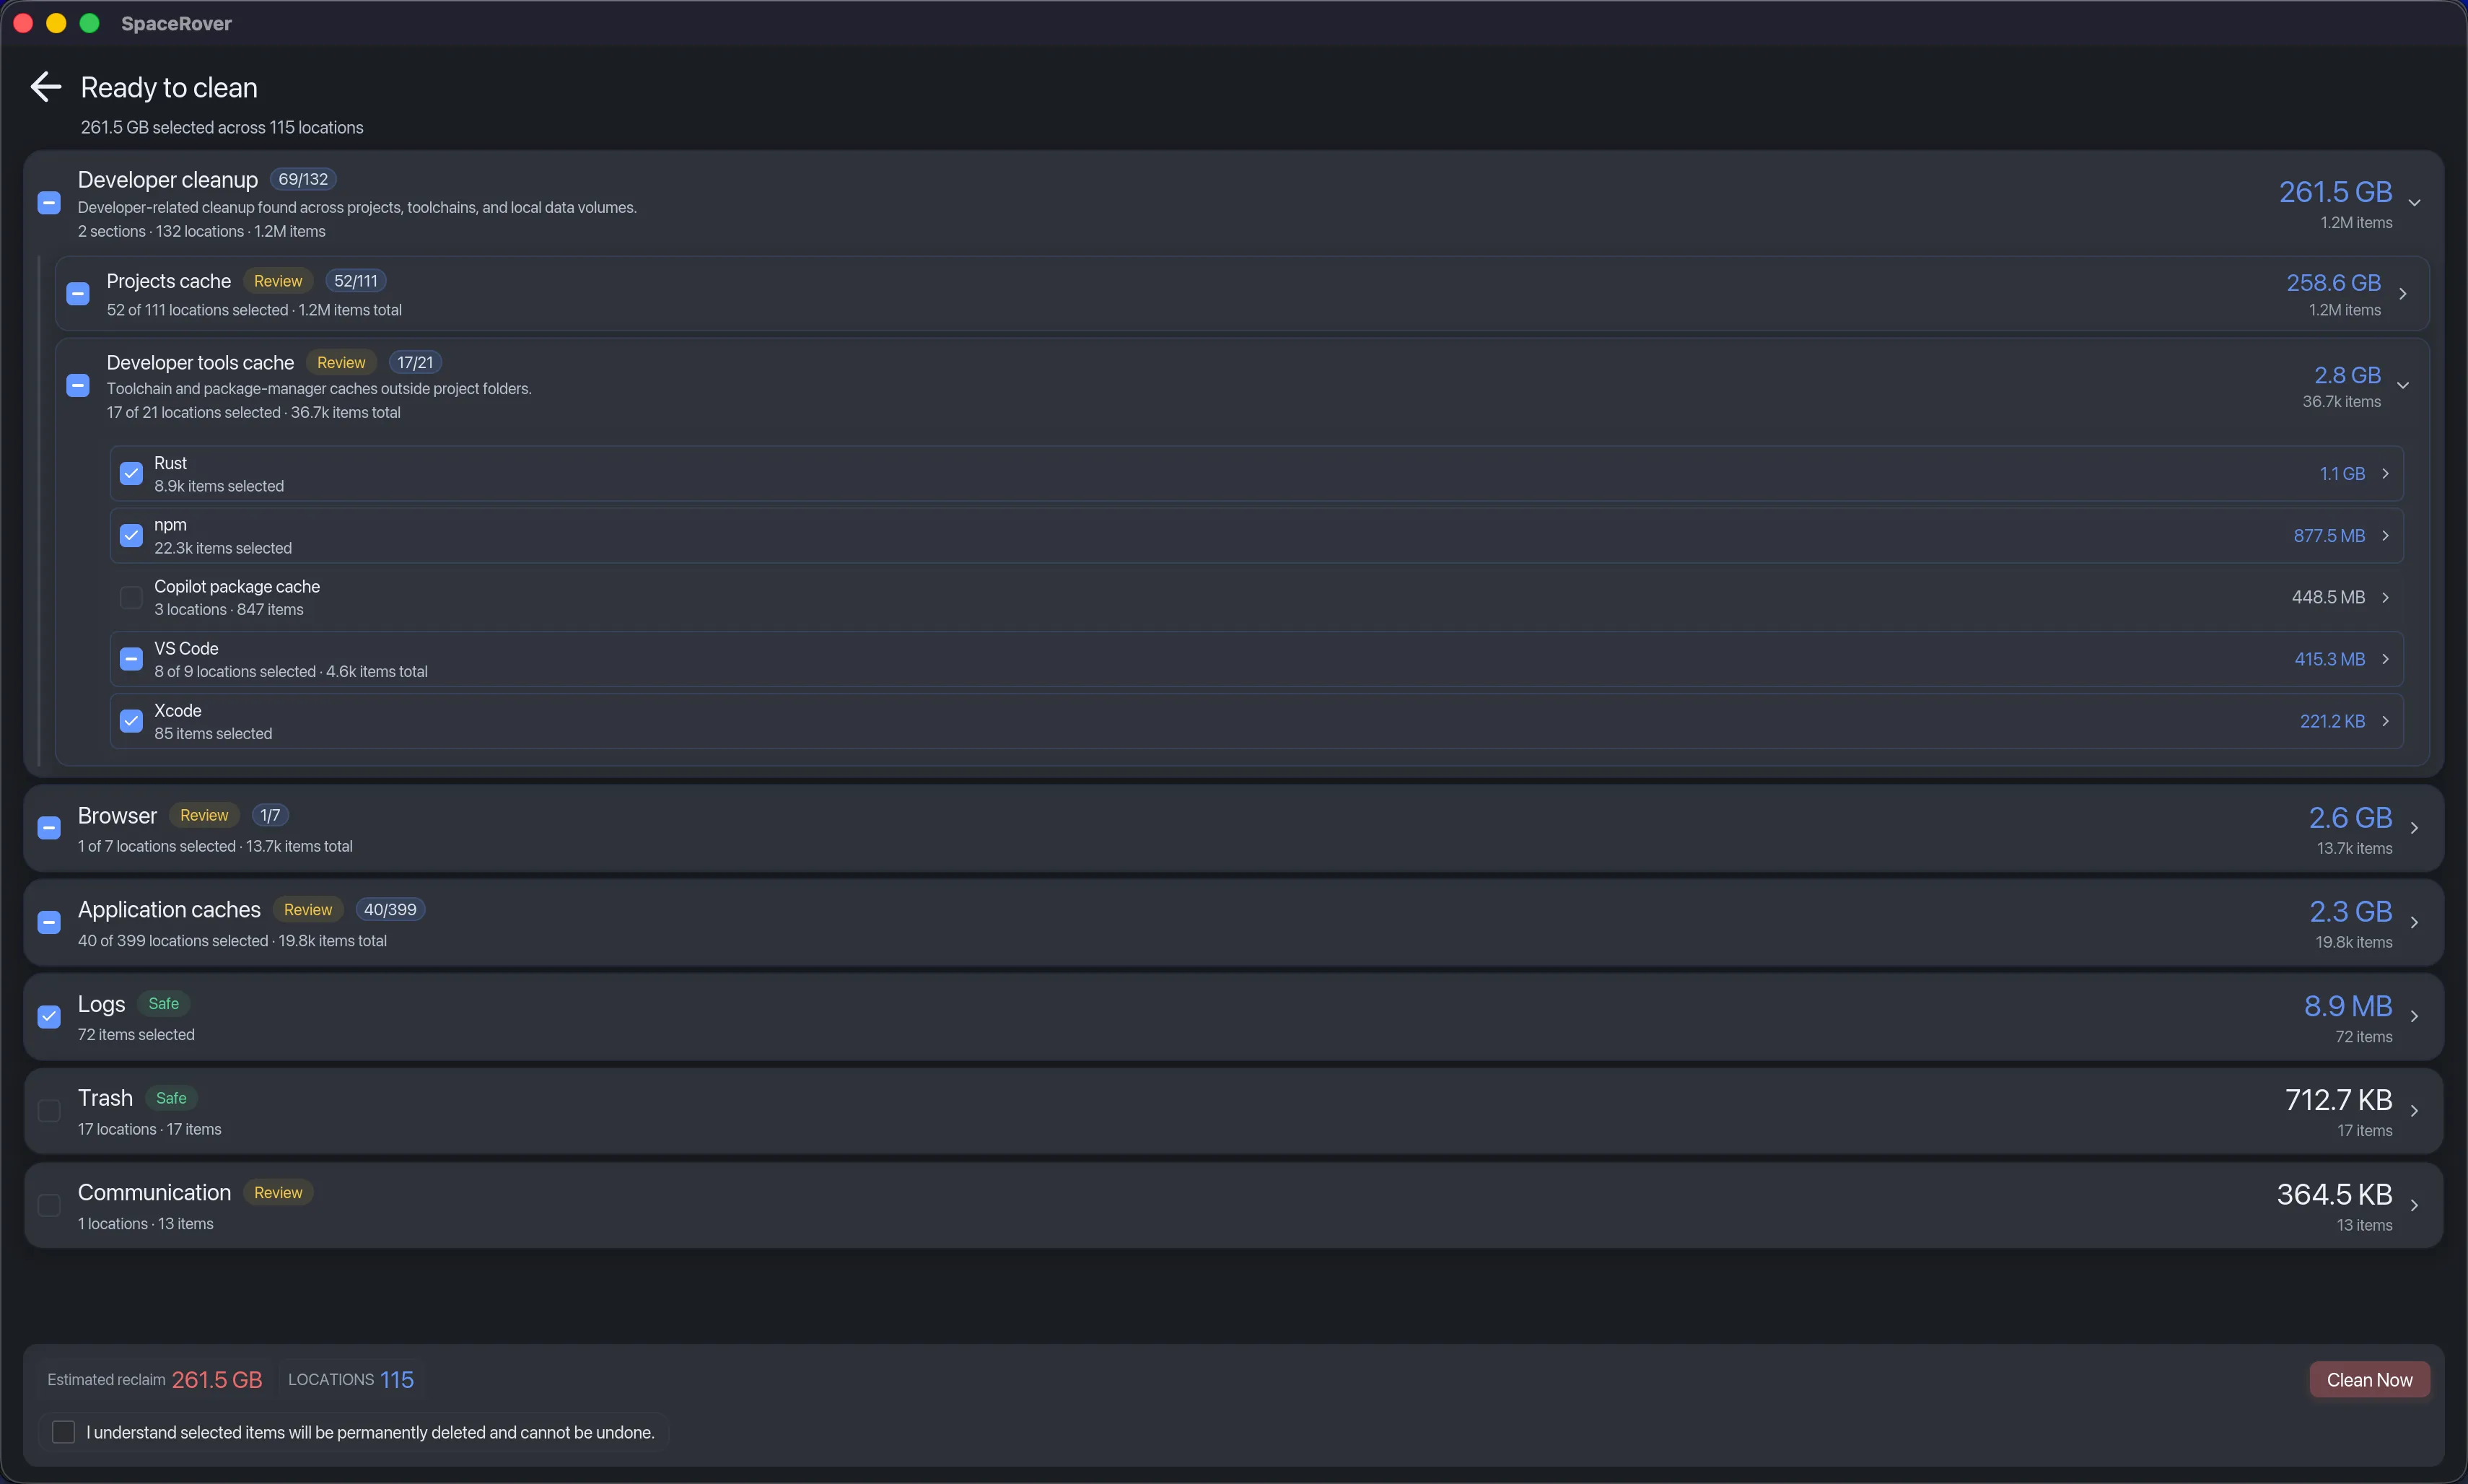The width and height of the screenshot is (2468, 1484).
Task: Toggle the Application caches checkbox
Action: [49, 922]
